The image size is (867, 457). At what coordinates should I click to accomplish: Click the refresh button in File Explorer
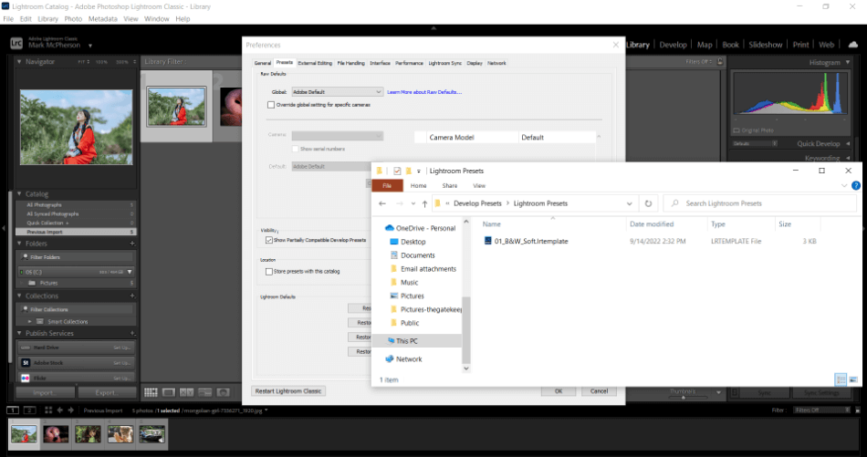(x=648, y=203)
